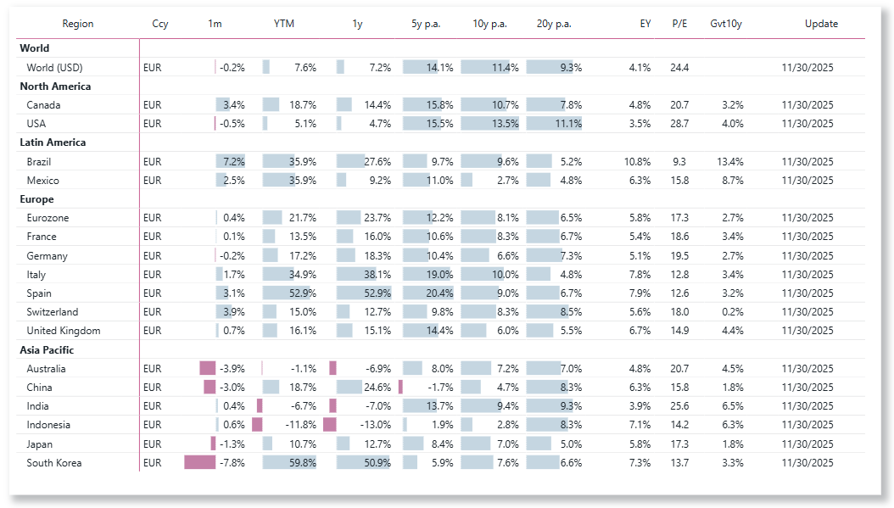Collapse the Asia Pacific group row
894x508 pixels.
(x=47, y=350)
